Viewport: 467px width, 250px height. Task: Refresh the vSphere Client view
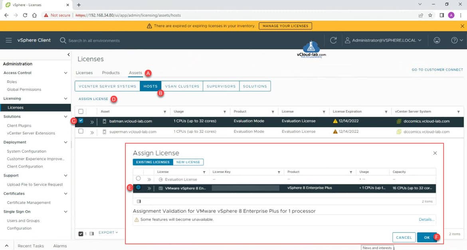coord(333,40)
